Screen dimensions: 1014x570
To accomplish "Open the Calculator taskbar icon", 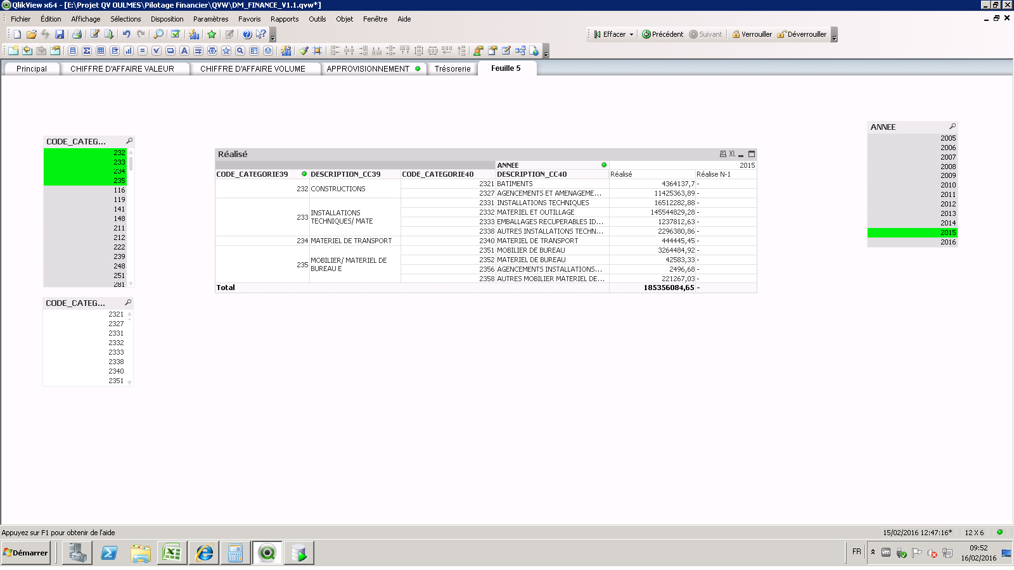I will 235,553.
